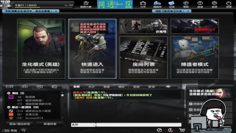The height and width of the screenshot is (133, 236).
Task: Click the 添加/通过好友 button
Action: point(20,124)
